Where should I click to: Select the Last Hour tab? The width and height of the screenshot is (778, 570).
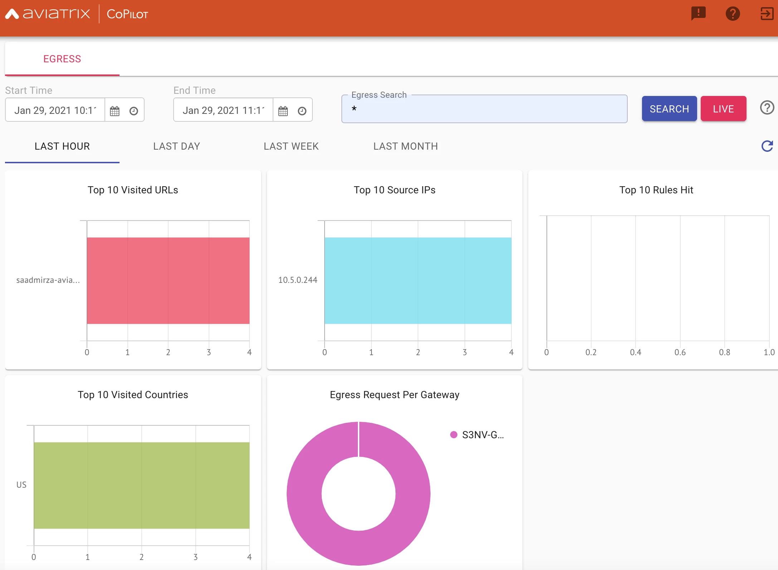point(62,146)
